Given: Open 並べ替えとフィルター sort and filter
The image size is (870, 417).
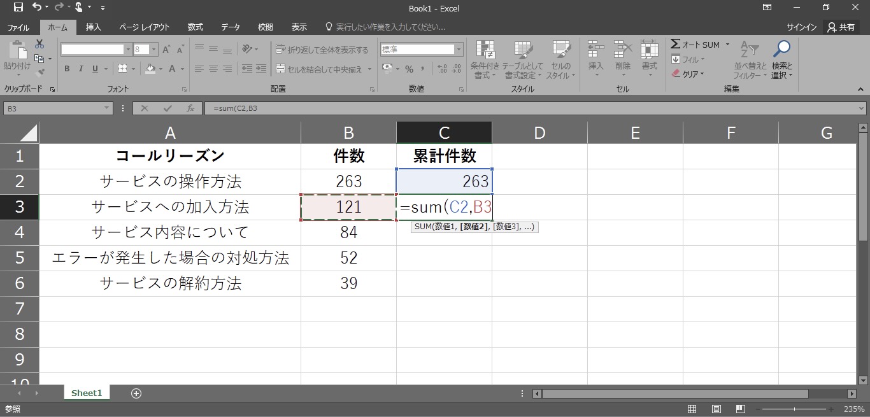Looking at the screenshot, I should (750, 60).
